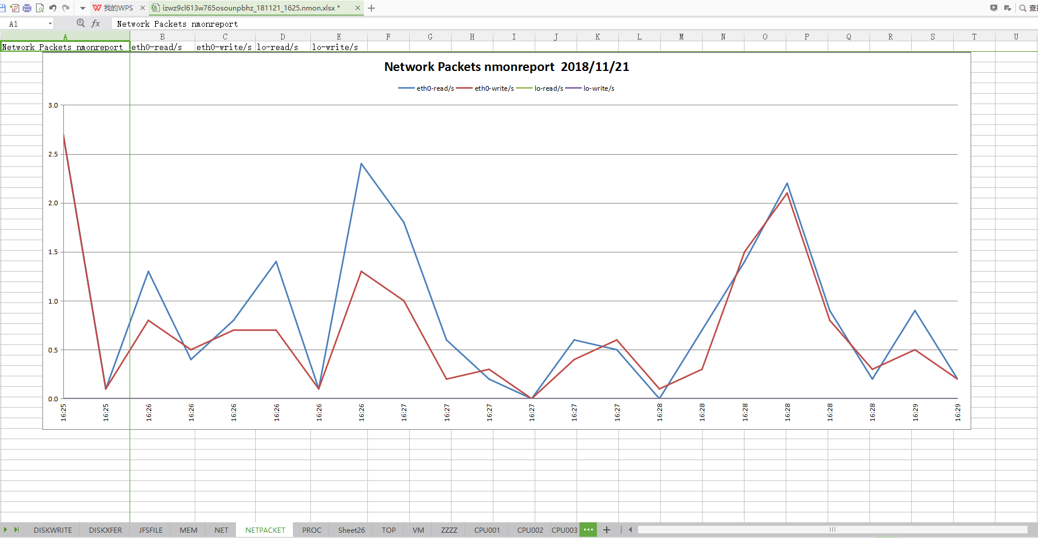Open the insert function fx dialog

96,24
